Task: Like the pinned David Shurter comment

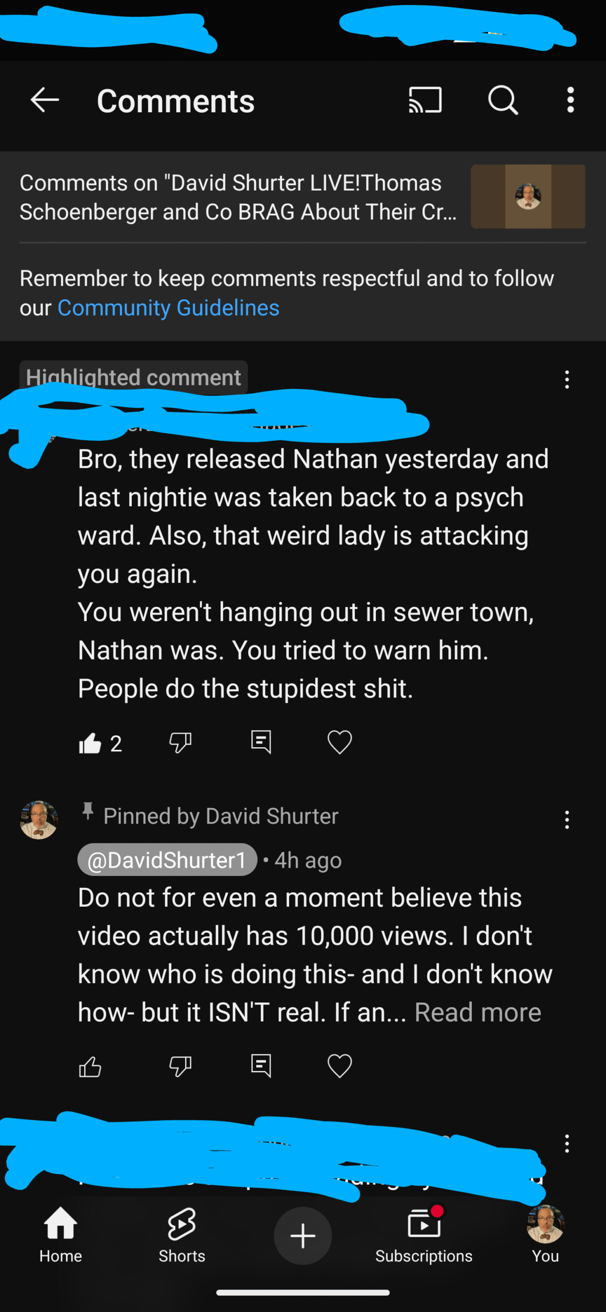Action: (90, 1067)
